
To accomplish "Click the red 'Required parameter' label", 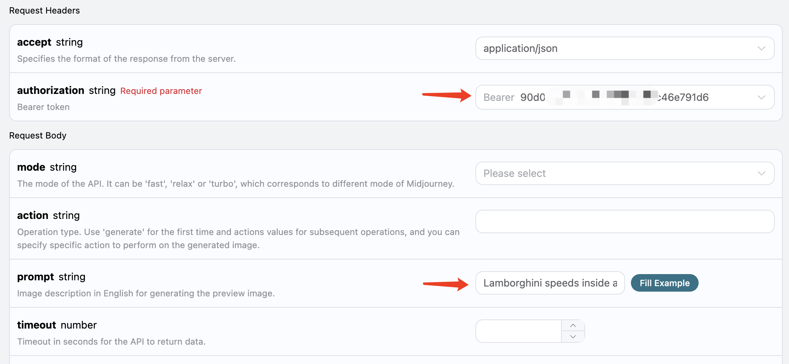I will tap(161, 91).
